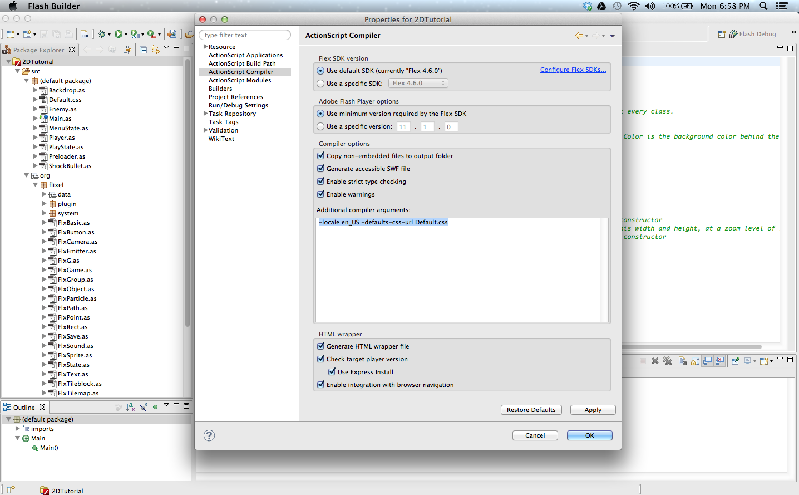Select the Use a specific SDK radio button
Viewport: 799px width, 495px height.
coord(320,84)
